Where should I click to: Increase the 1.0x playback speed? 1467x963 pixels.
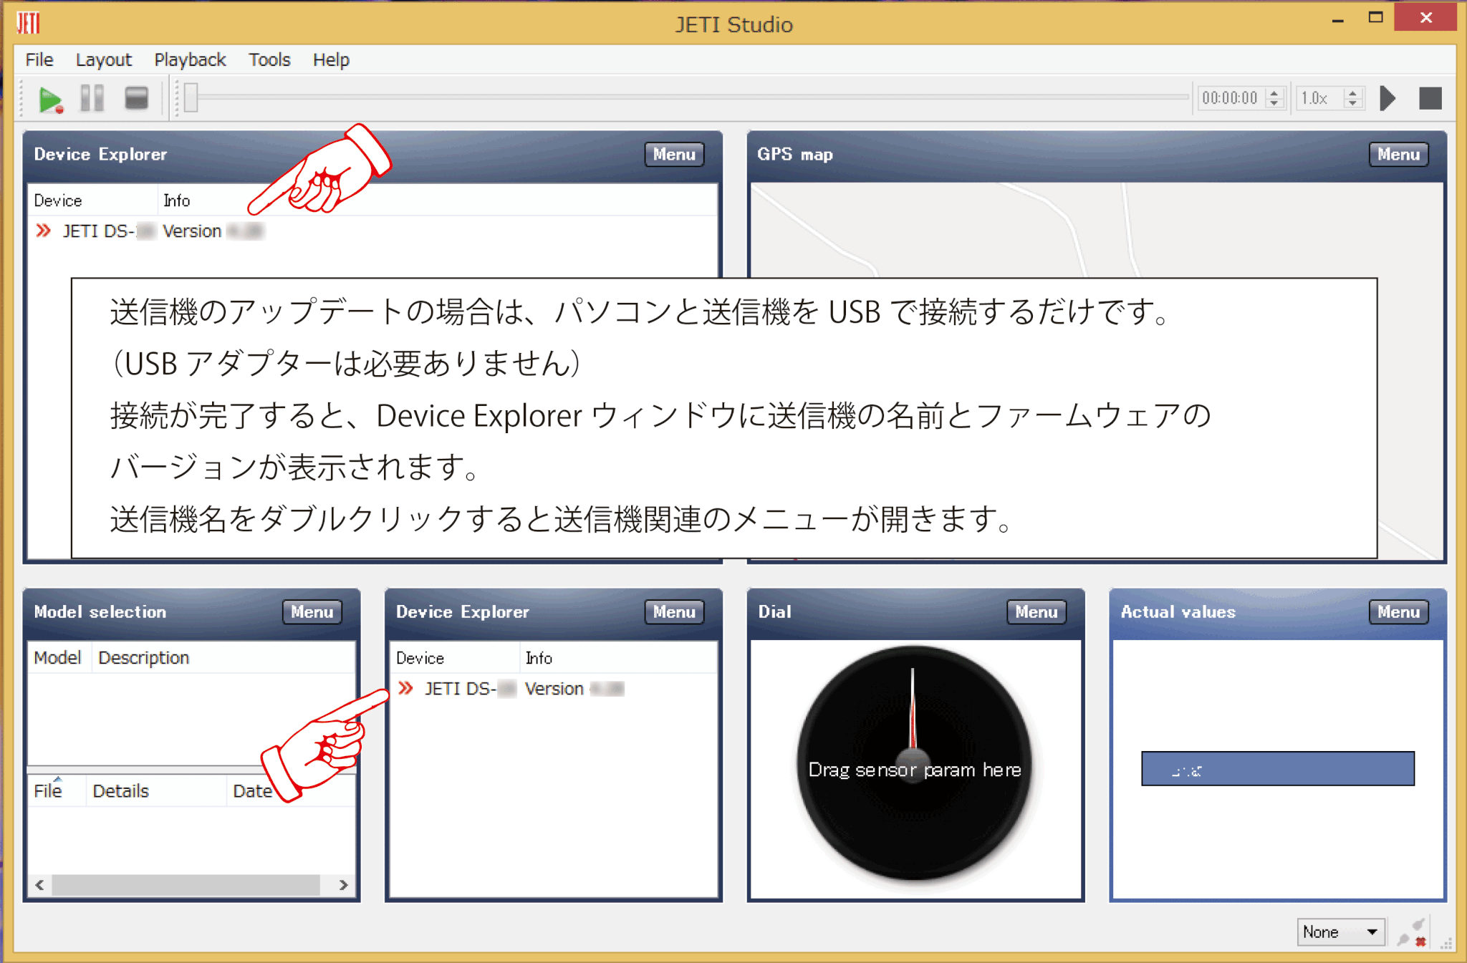pyautogui.click(x=1353, y=92)
